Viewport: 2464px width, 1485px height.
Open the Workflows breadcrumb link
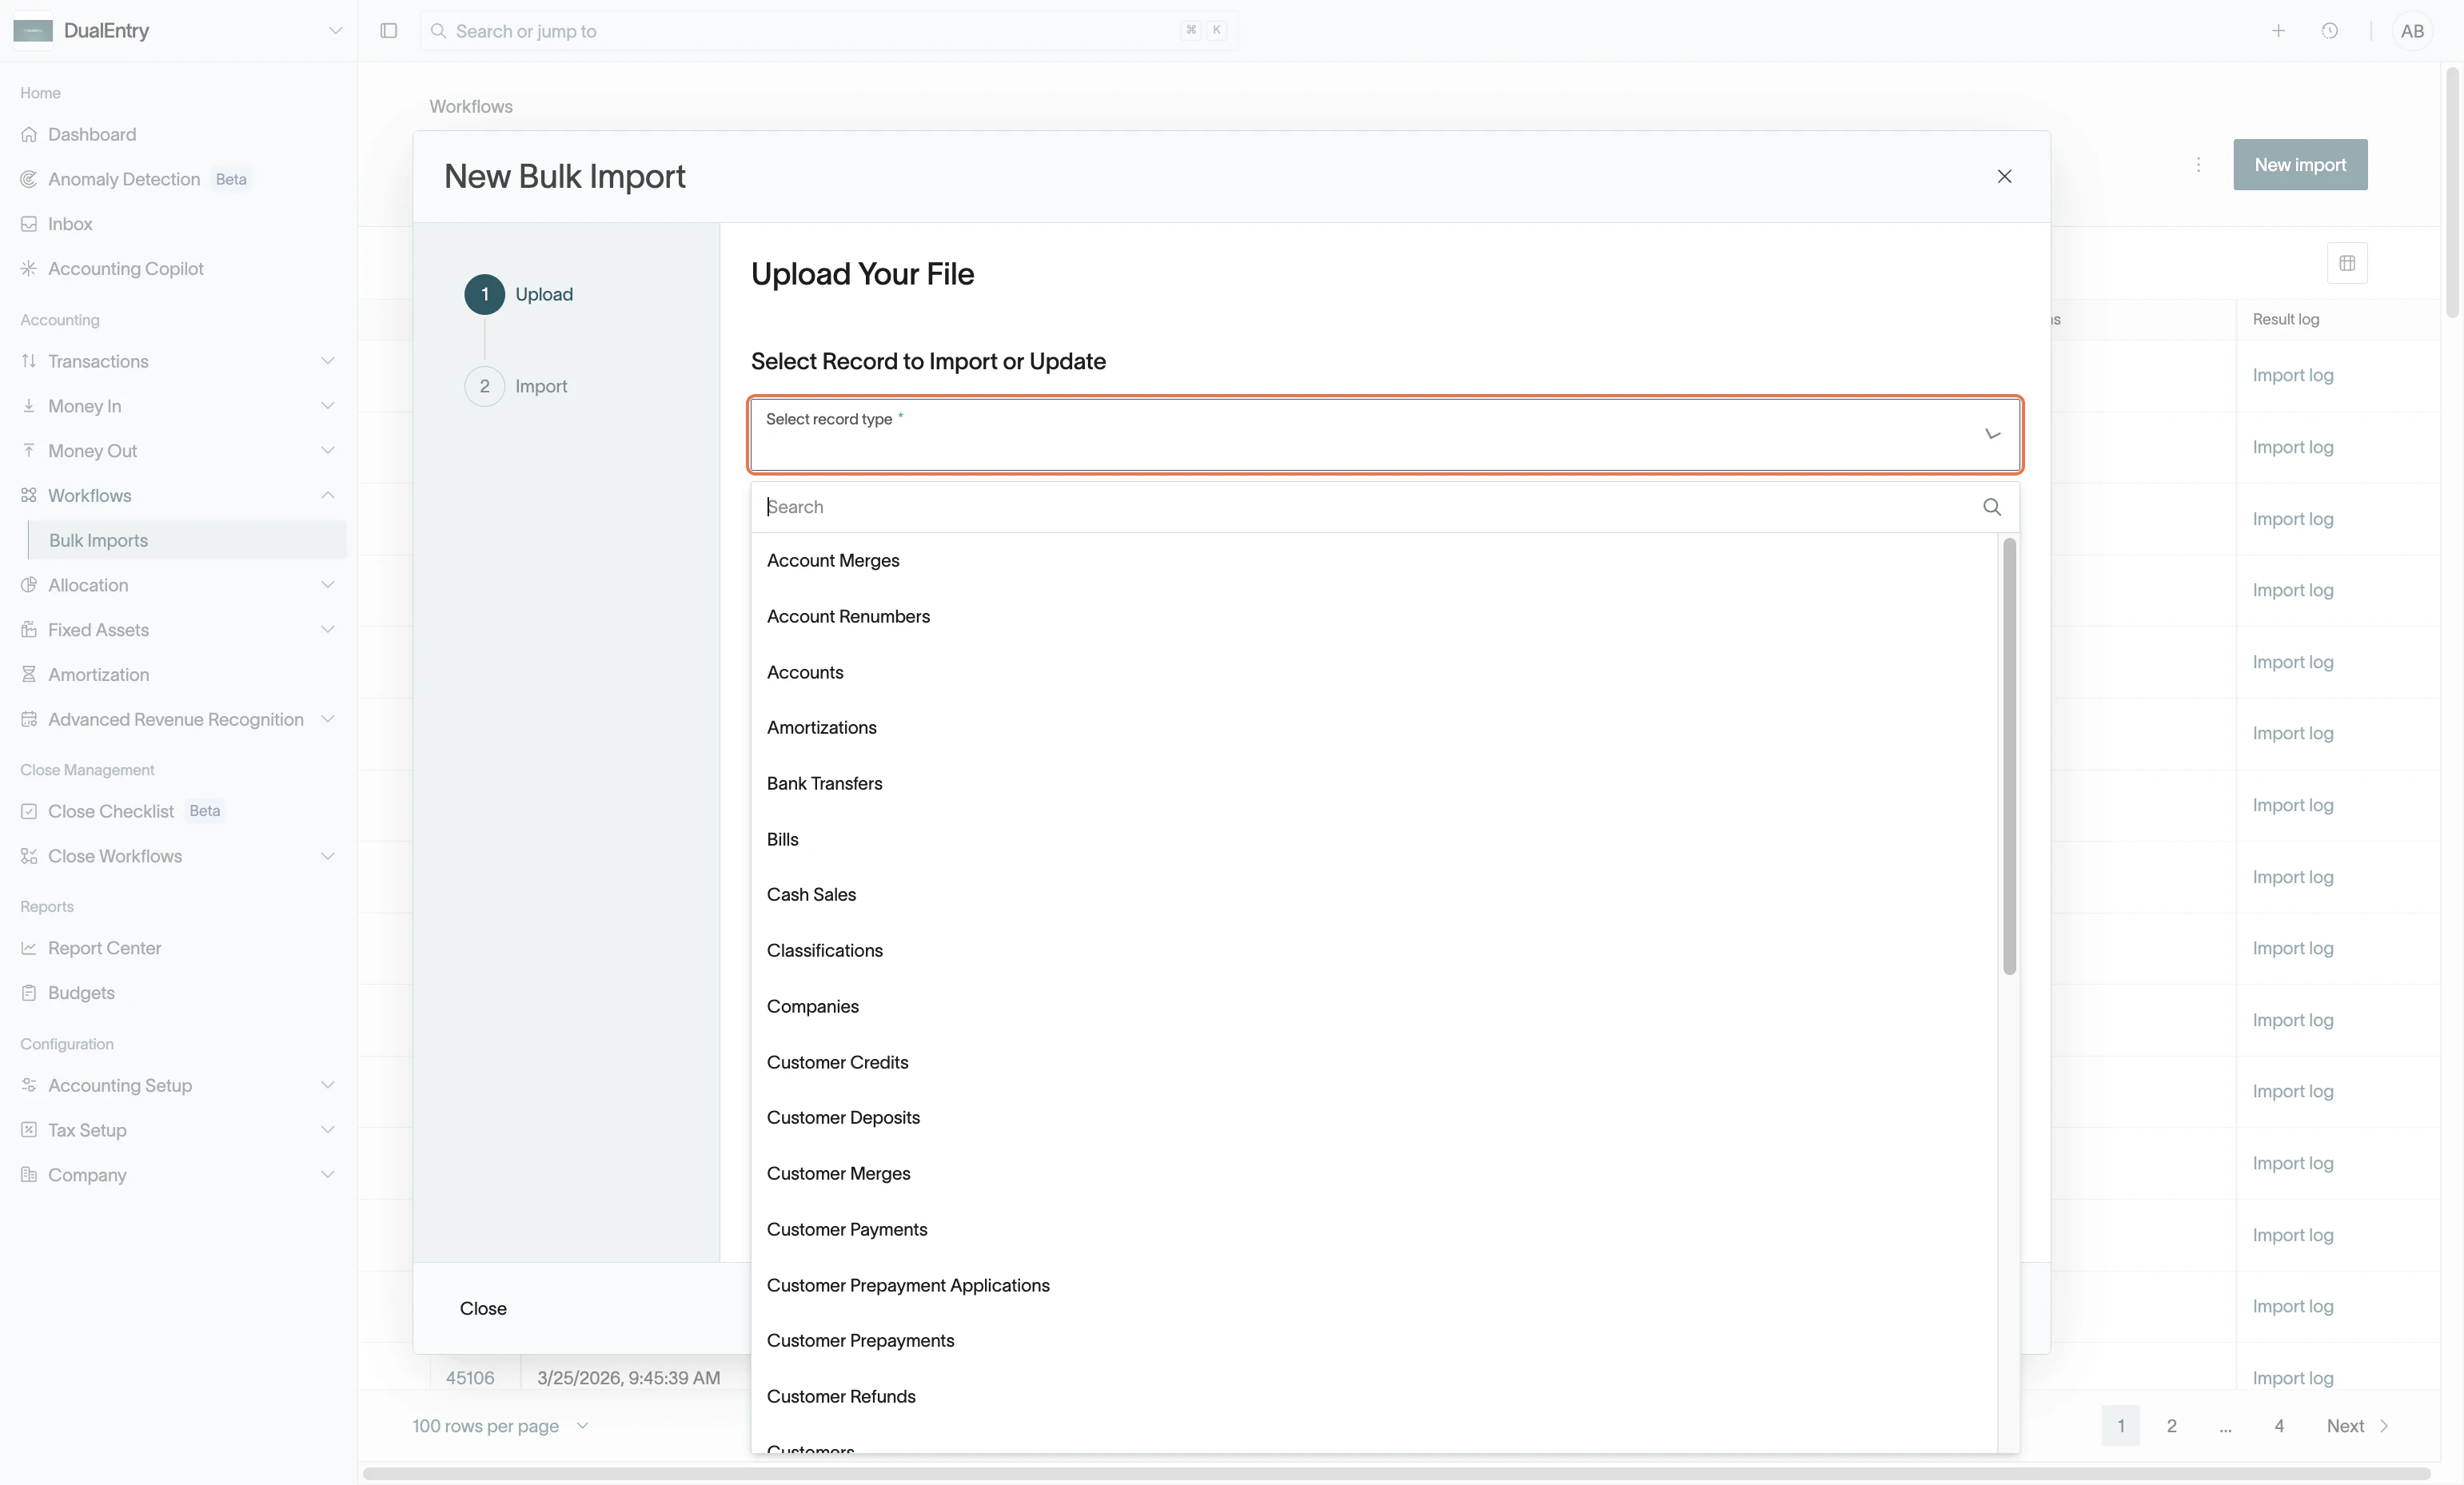(471, 107)
